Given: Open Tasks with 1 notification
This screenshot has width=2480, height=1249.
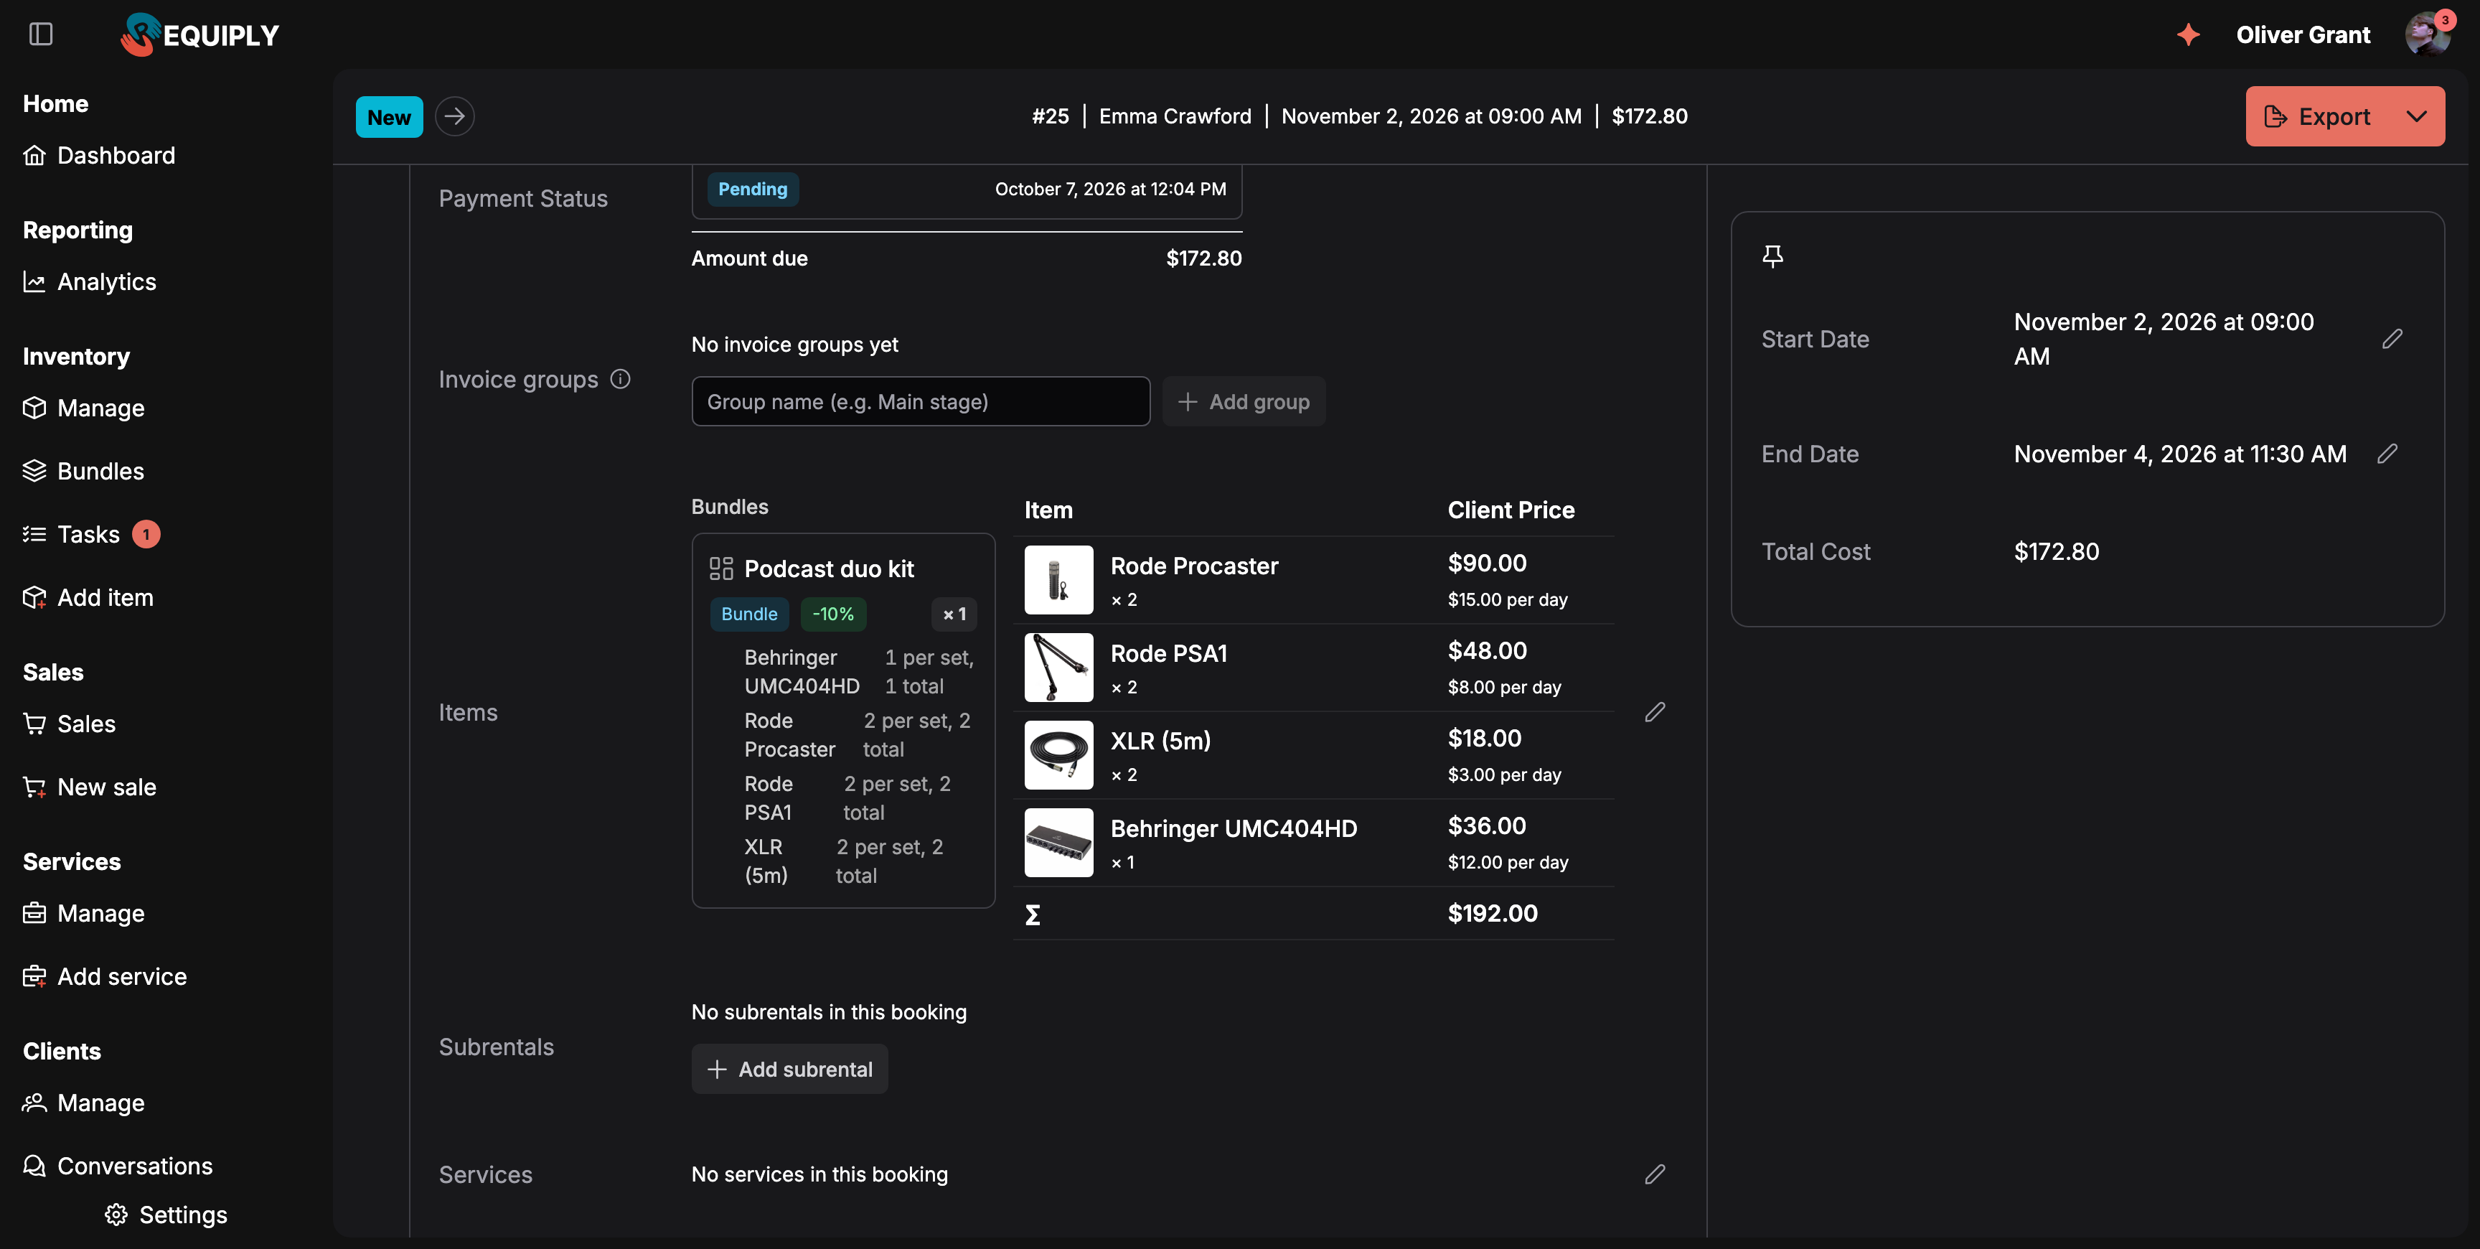Looking at the screenshot, I should [91, 533].
